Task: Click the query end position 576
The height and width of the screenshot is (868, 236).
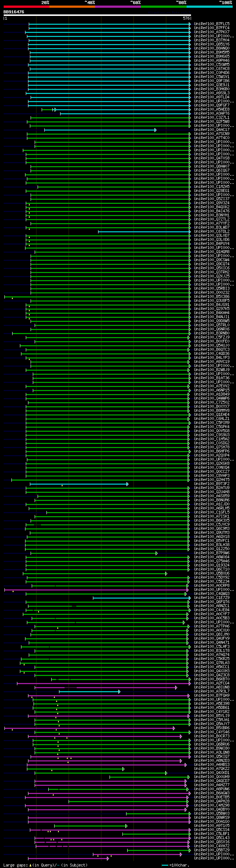Action: click(186, 18)
